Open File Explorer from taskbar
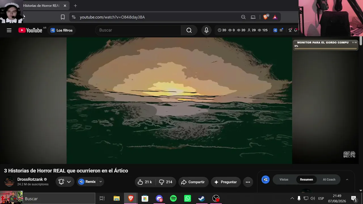This screenshot has height=204, width=363. pos(117,199)
